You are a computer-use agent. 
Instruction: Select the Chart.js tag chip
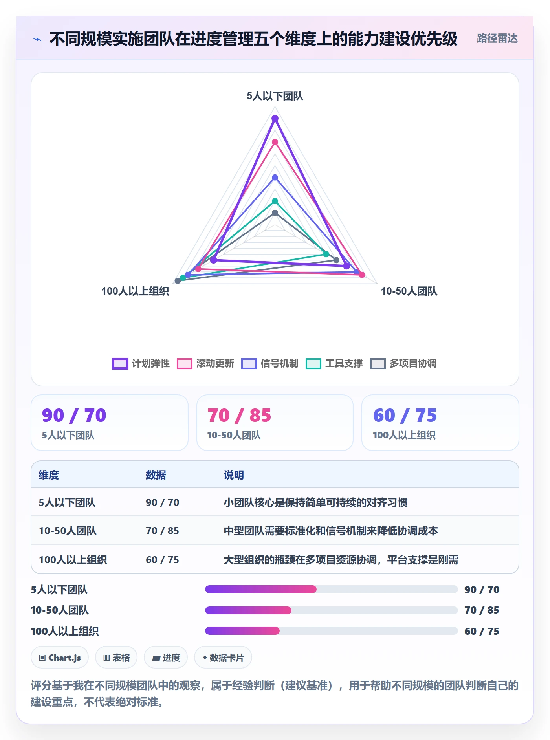(x=60, y=658)
